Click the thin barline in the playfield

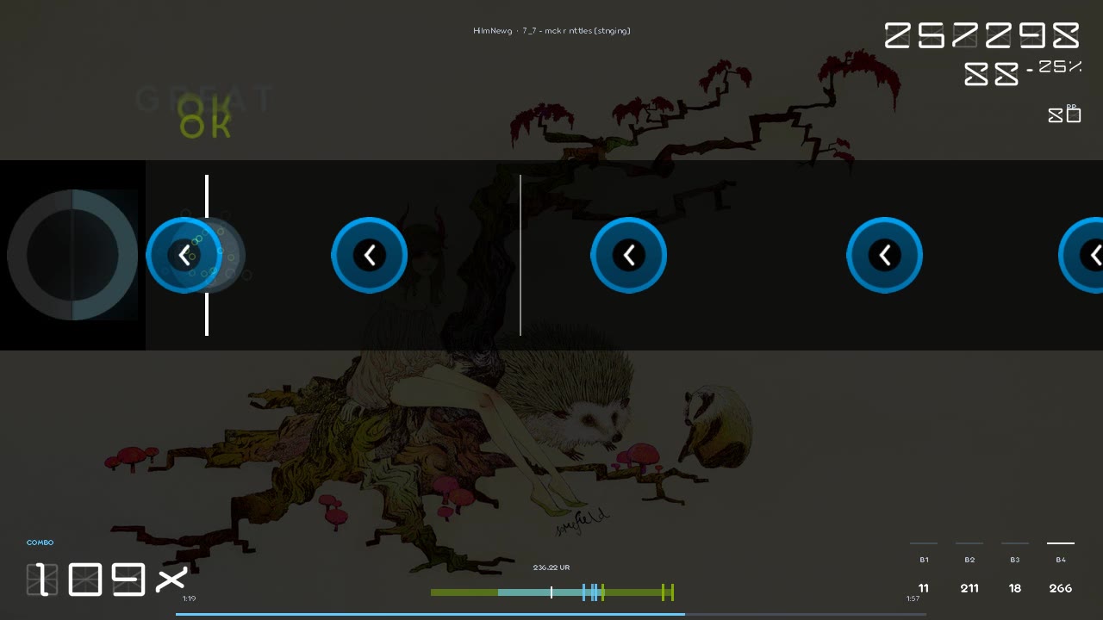point(520,255)
